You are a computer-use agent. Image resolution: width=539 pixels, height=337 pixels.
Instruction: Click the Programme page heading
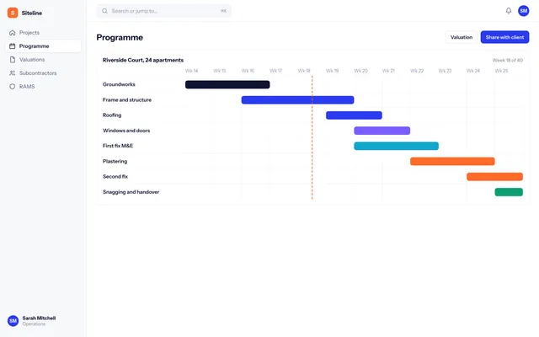point(120,37)
